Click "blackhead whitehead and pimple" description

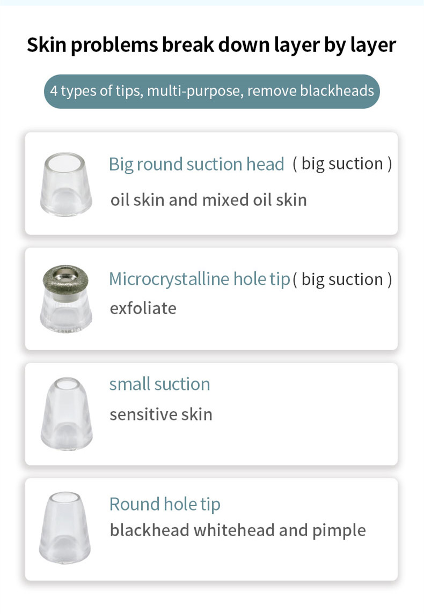click(237, 530)
